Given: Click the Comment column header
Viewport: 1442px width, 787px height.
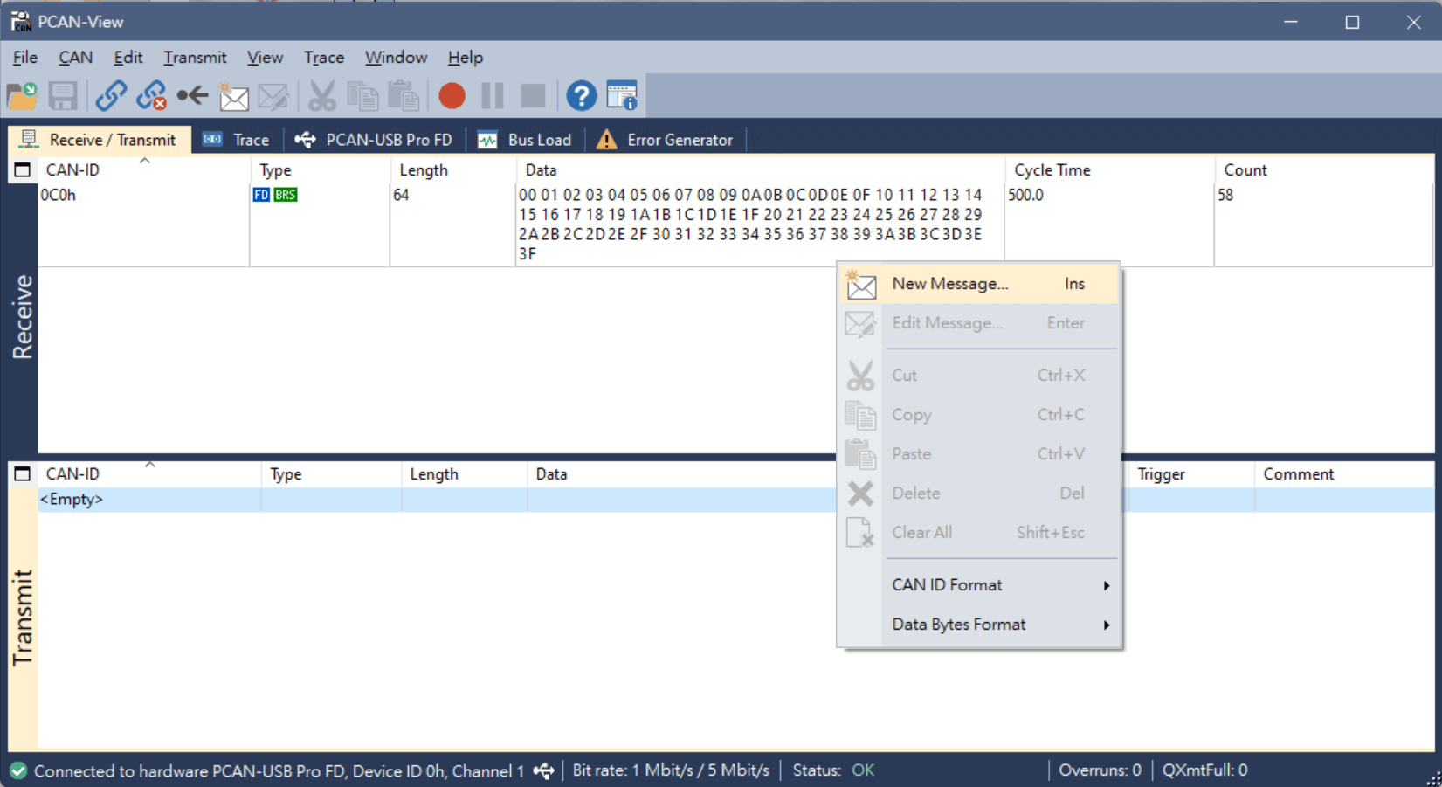Looking at the screenshot, I should 1343,474.
